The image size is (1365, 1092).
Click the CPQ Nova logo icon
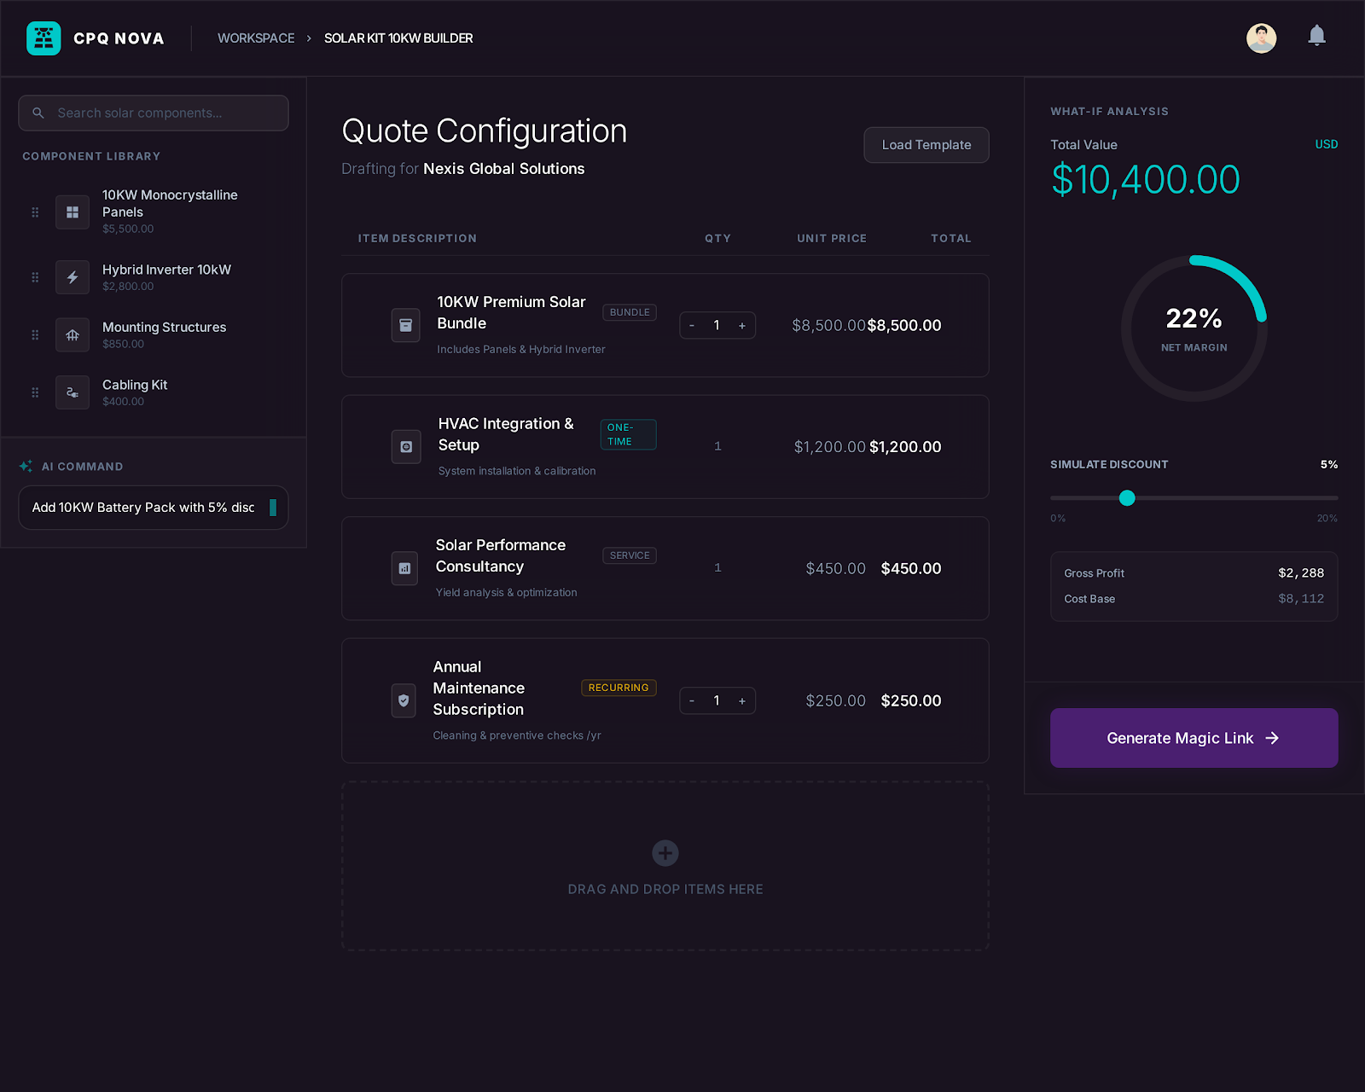tap(44, 38)
